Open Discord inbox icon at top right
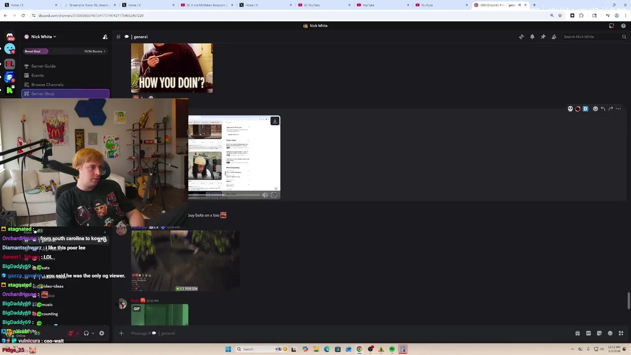The width and height of the screenshot is (631, 355). point(612,26)
